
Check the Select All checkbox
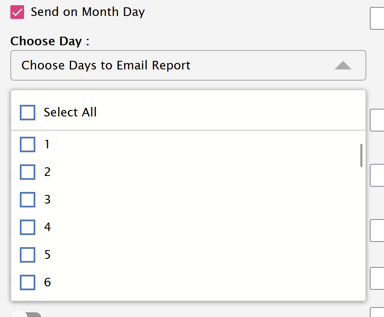click(x=28, y=113)
